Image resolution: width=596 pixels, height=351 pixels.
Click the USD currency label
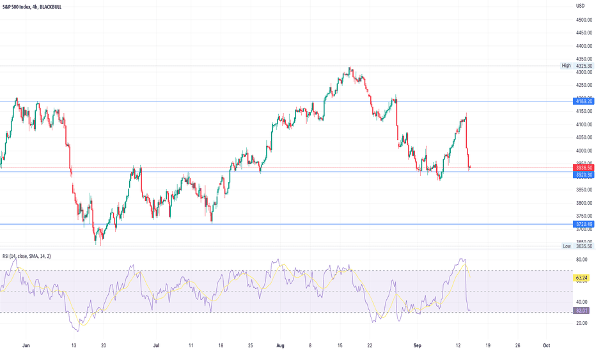tap(580, 6)
